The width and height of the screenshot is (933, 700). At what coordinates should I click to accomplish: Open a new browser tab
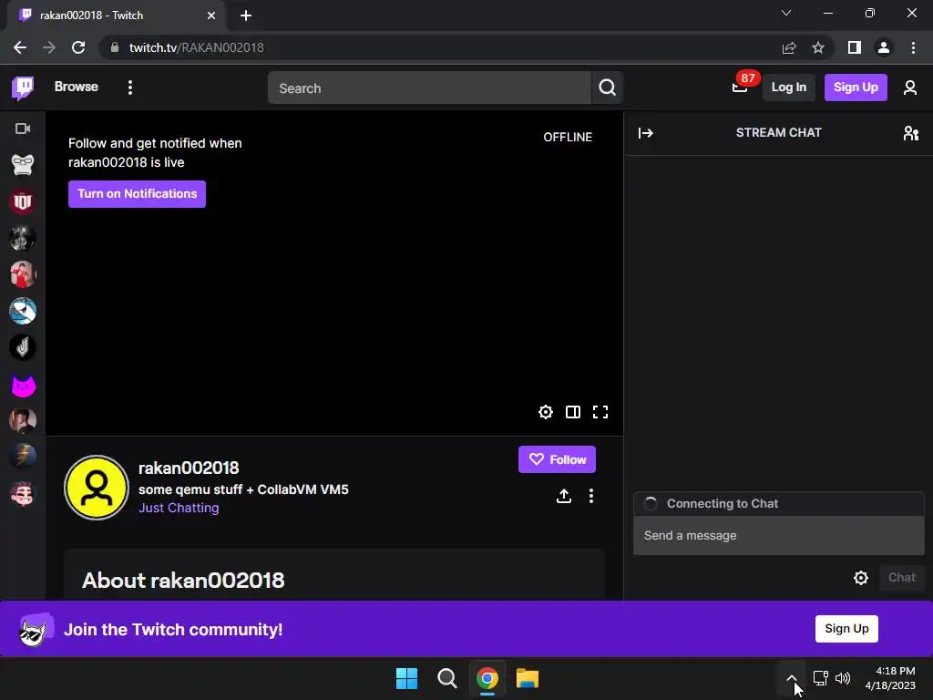[246, 15]
